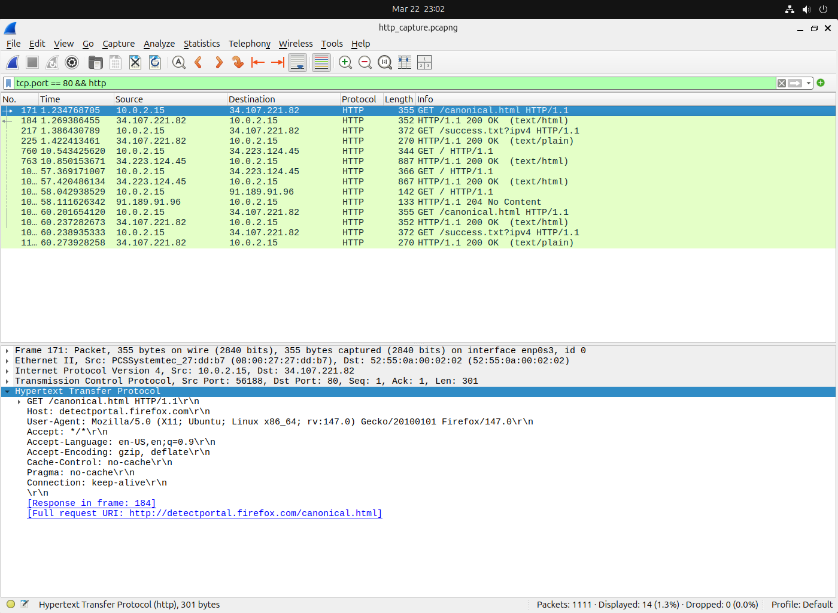Reload this capture file
Image resolution: width=838 pixels, height=613 pixels.
(x=155, y=62)
